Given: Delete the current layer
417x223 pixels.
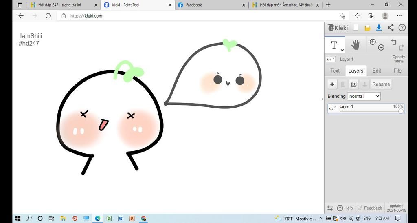Looking at the screenshot, I should pos(343,84).
